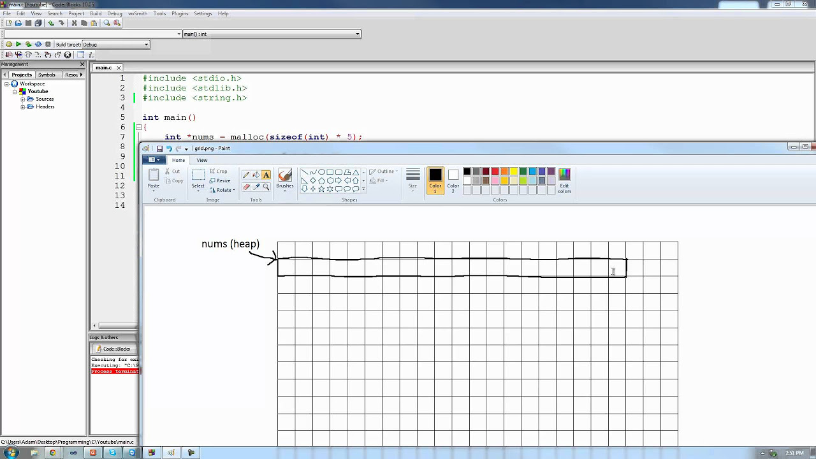Select the Magnifier tool in Paint

pyautogui.click(x=266, y=187)
